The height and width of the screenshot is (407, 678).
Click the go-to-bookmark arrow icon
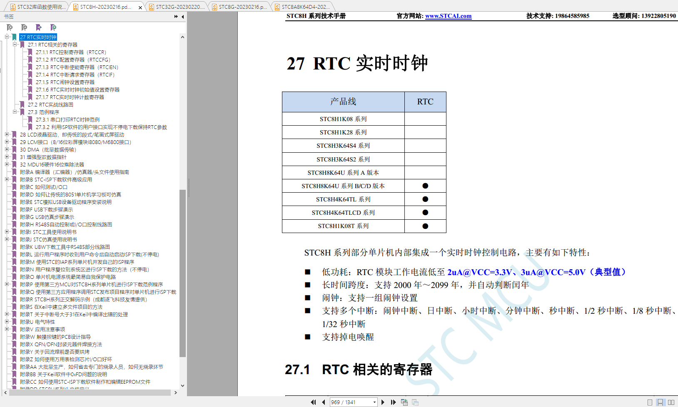(39, 27)
